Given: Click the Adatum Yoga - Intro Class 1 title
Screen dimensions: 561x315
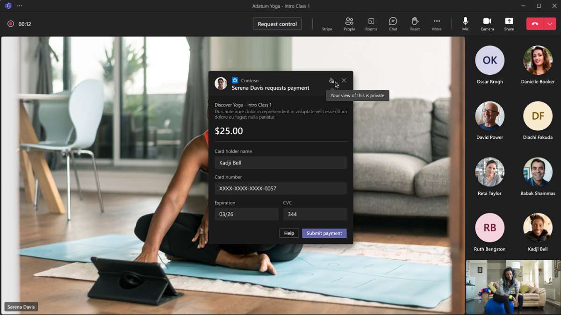Looking at the screenshot, I should click(281, 6).
